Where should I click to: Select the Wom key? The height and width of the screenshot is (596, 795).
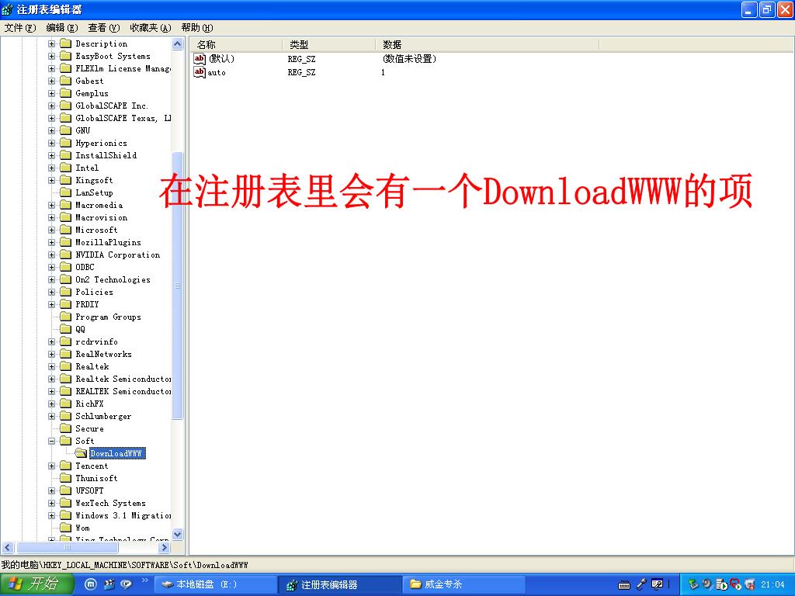pyautogui.click(x=82, y=528)
